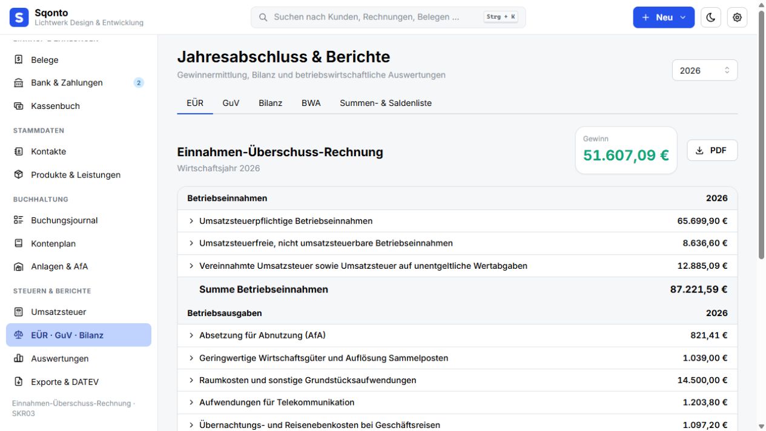Open the Kassenbuch page

[79, 106]
